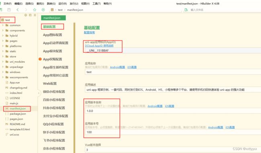Click the file search icon near the search box

(x=186, y=10)
